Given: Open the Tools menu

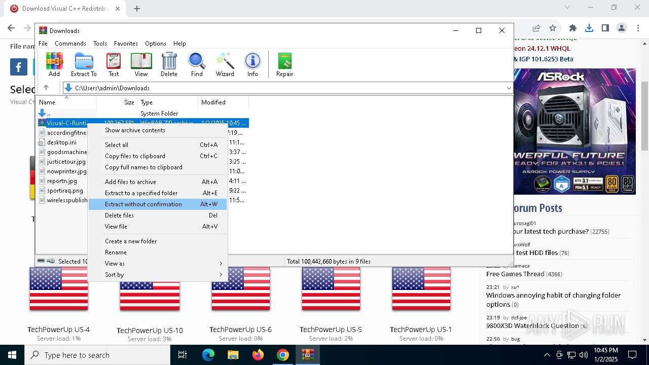Looking at the screenshot, I should pos(100,44).
